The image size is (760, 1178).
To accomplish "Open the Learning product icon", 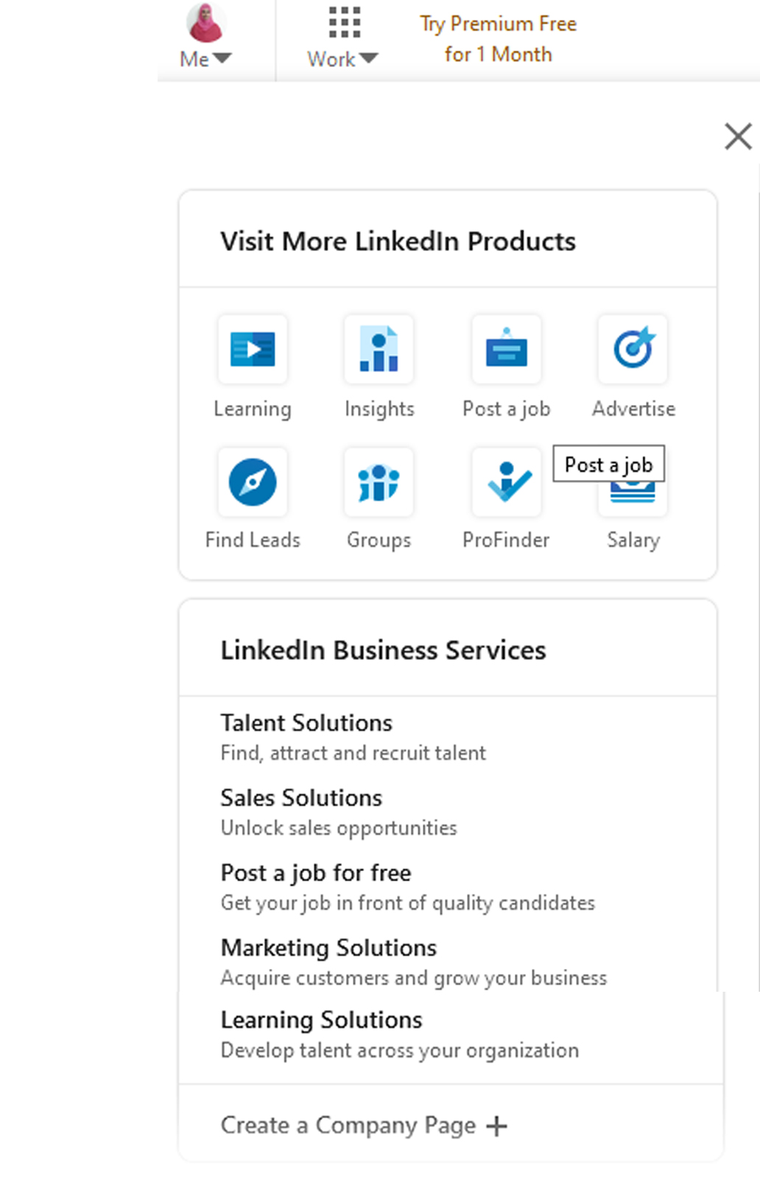I will coord(253,349).
